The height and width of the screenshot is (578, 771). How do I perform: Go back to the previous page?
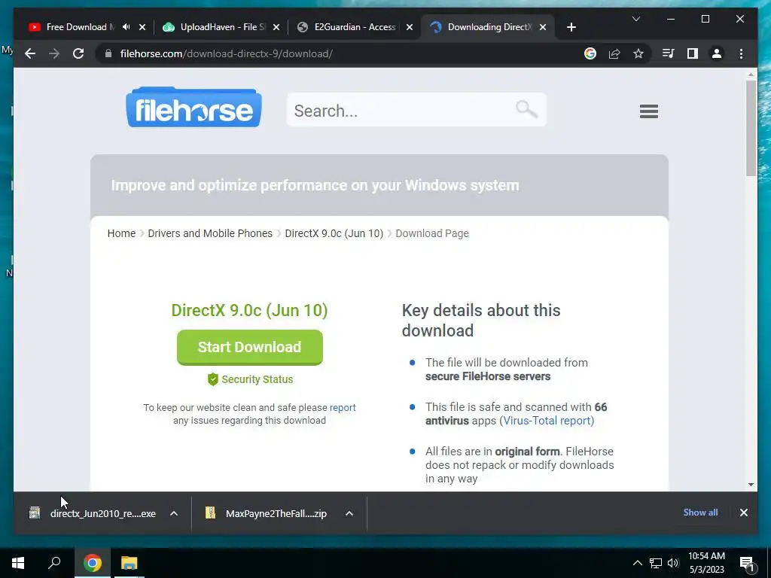pyautogui.click(x=30, y=53)
